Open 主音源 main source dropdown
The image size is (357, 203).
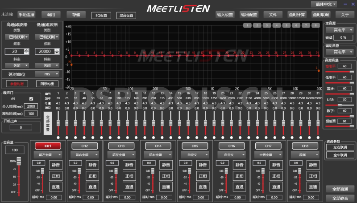coord(340,30)
